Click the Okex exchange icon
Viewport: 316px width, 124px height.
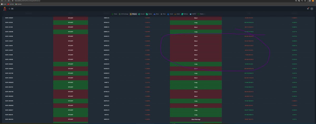point(161,14)
